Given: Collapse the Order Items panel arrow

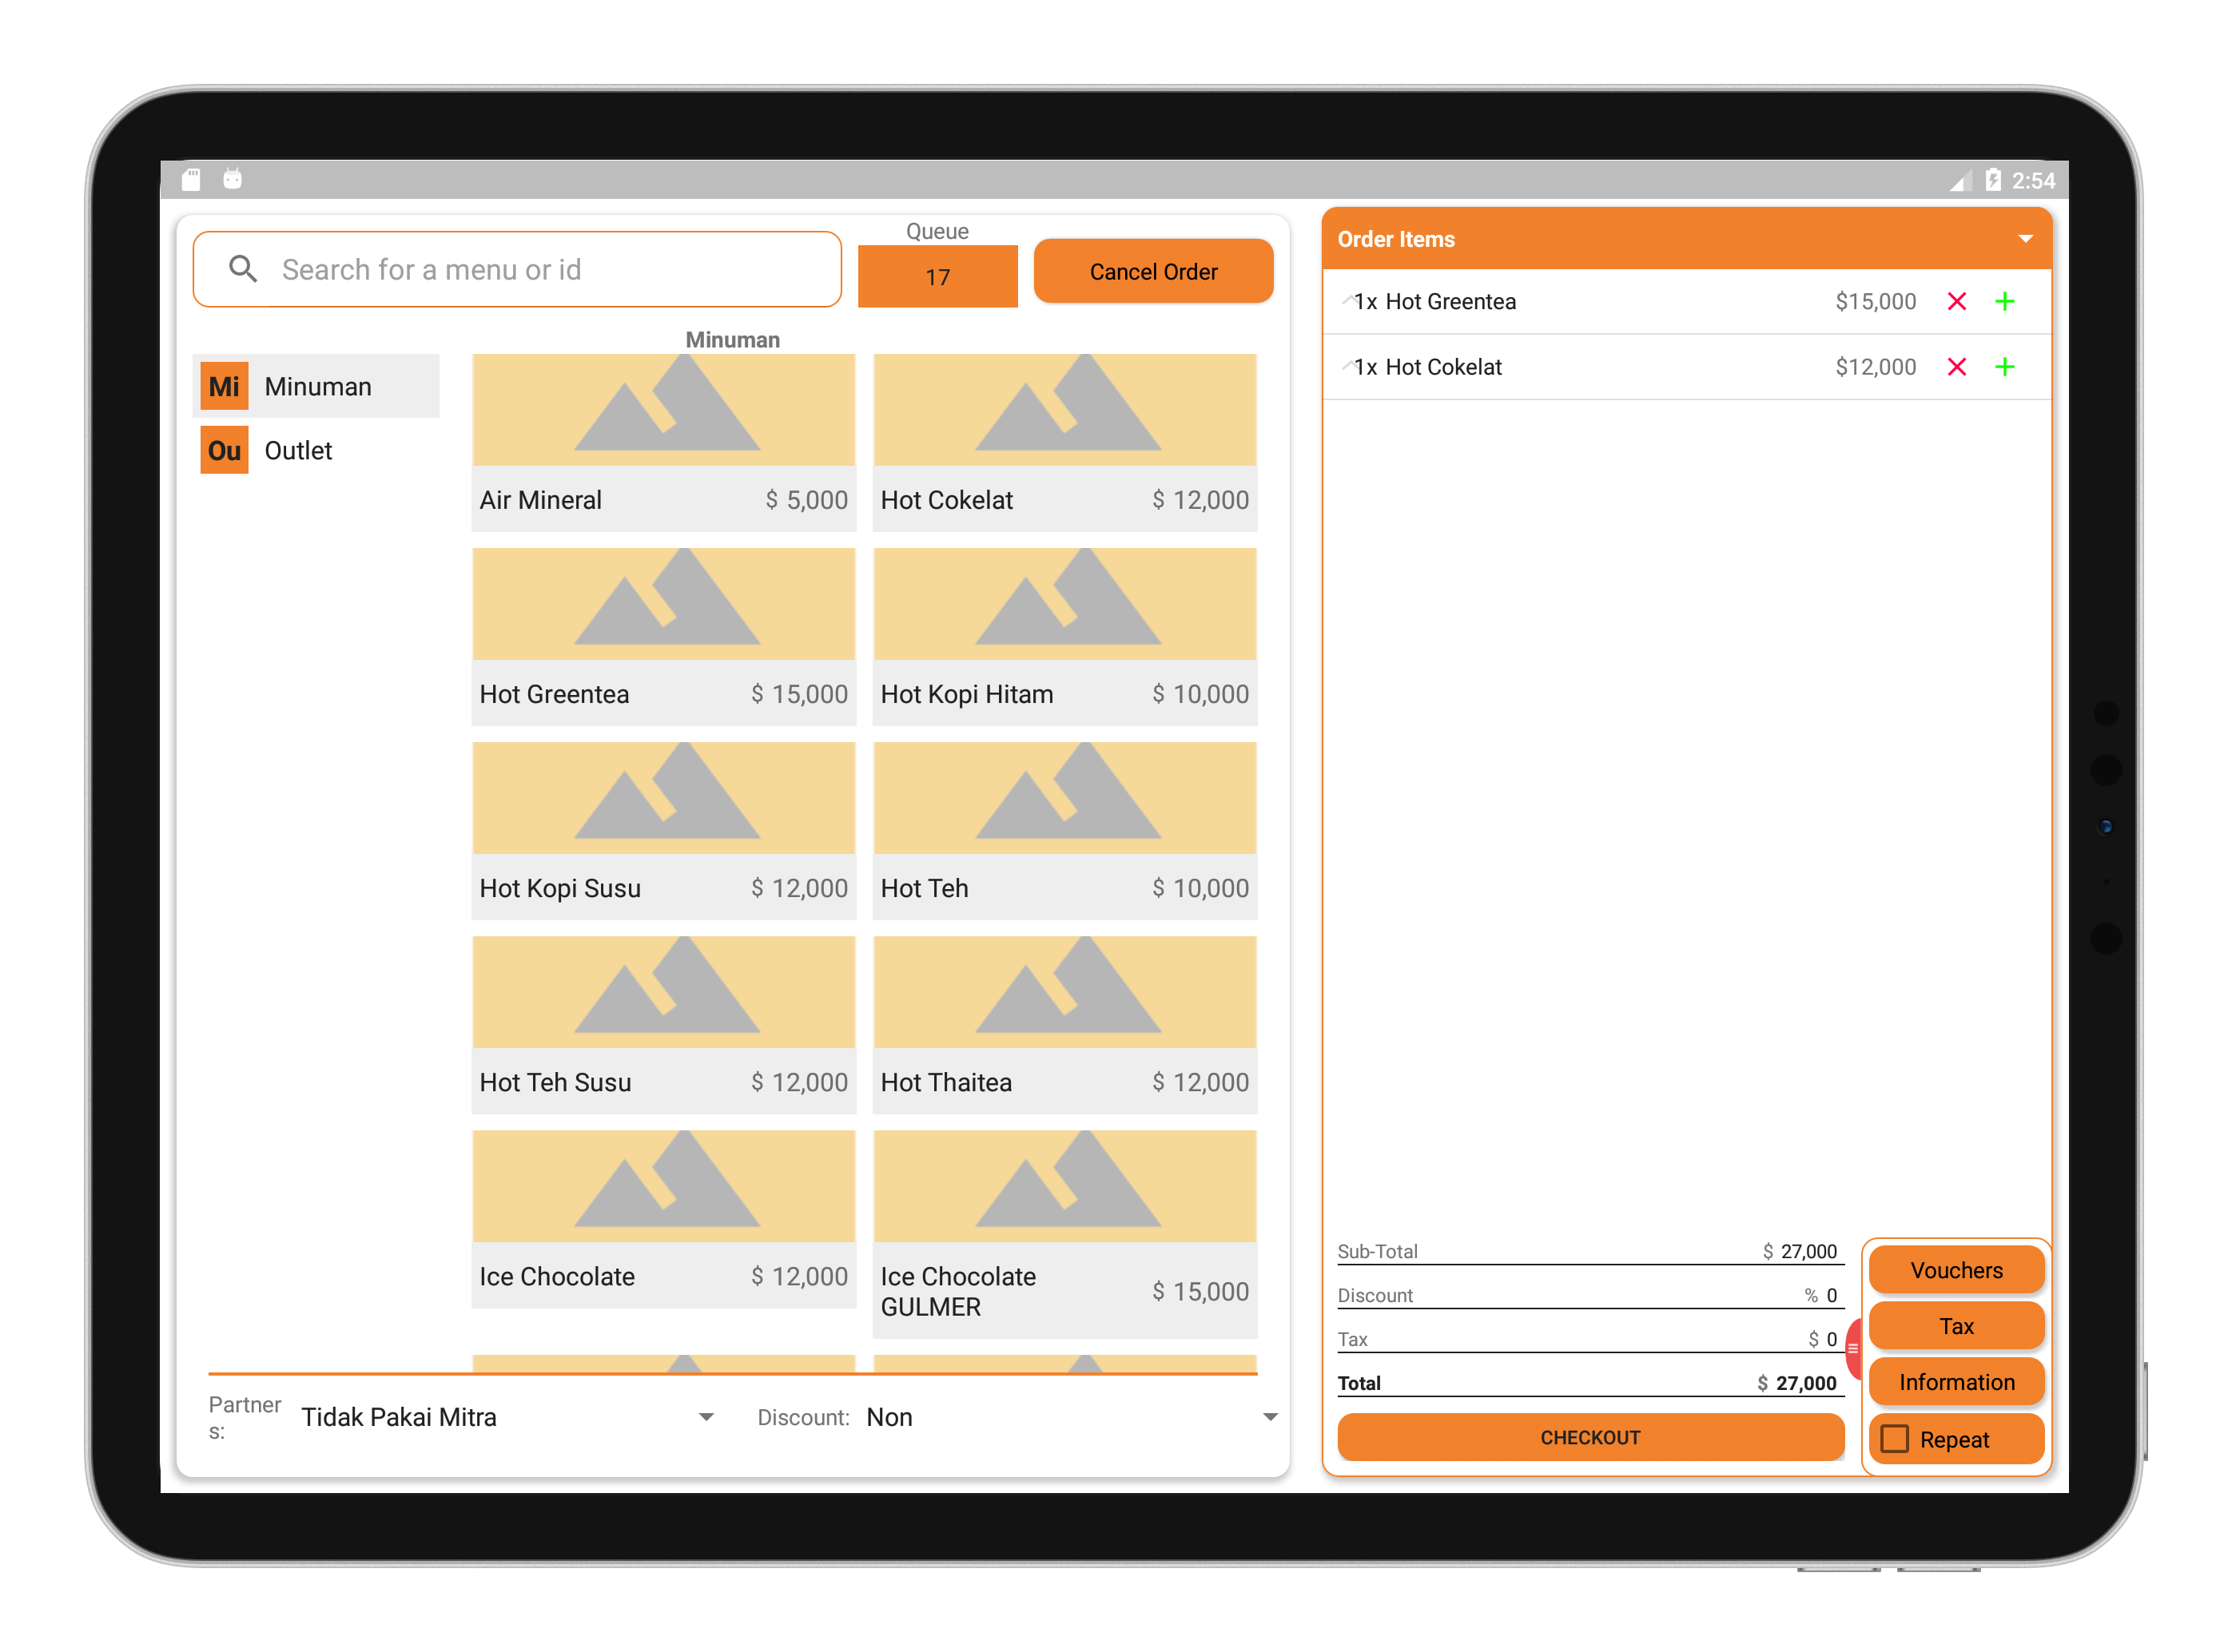Looking at the screenshot, I should [2025, 239].
